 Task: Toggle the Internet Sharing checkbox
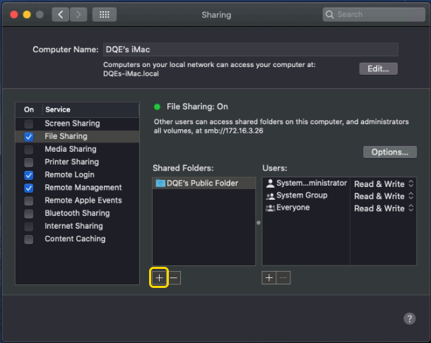click(x=28, y=227)
